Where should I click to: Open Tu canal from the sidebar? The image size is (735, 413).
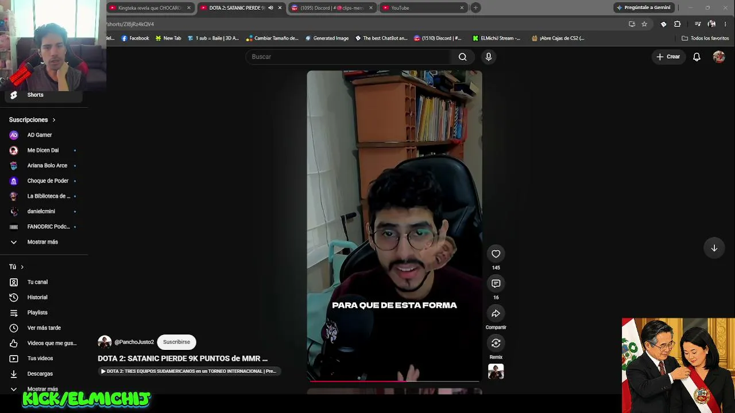(44, 282)
